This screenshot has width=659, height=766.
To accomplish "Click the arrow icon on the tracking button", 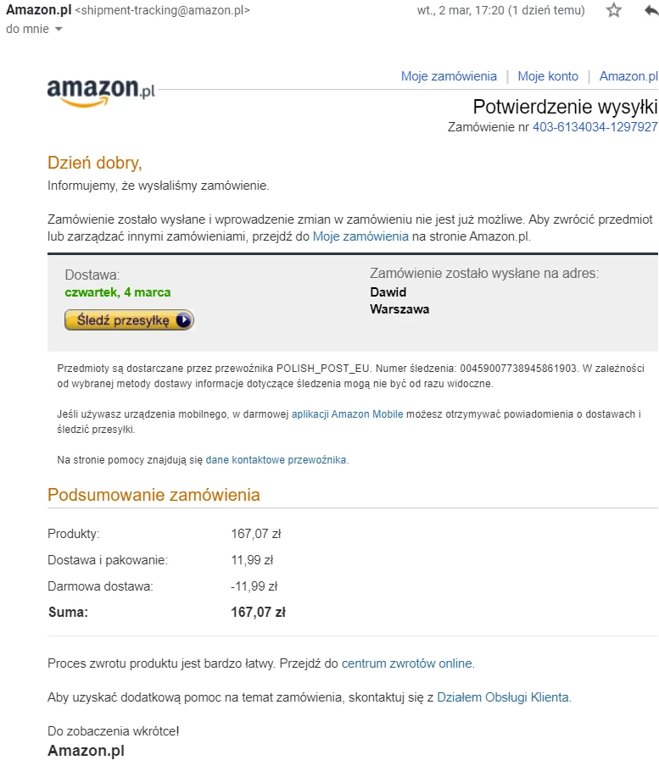I will [183, 320].
